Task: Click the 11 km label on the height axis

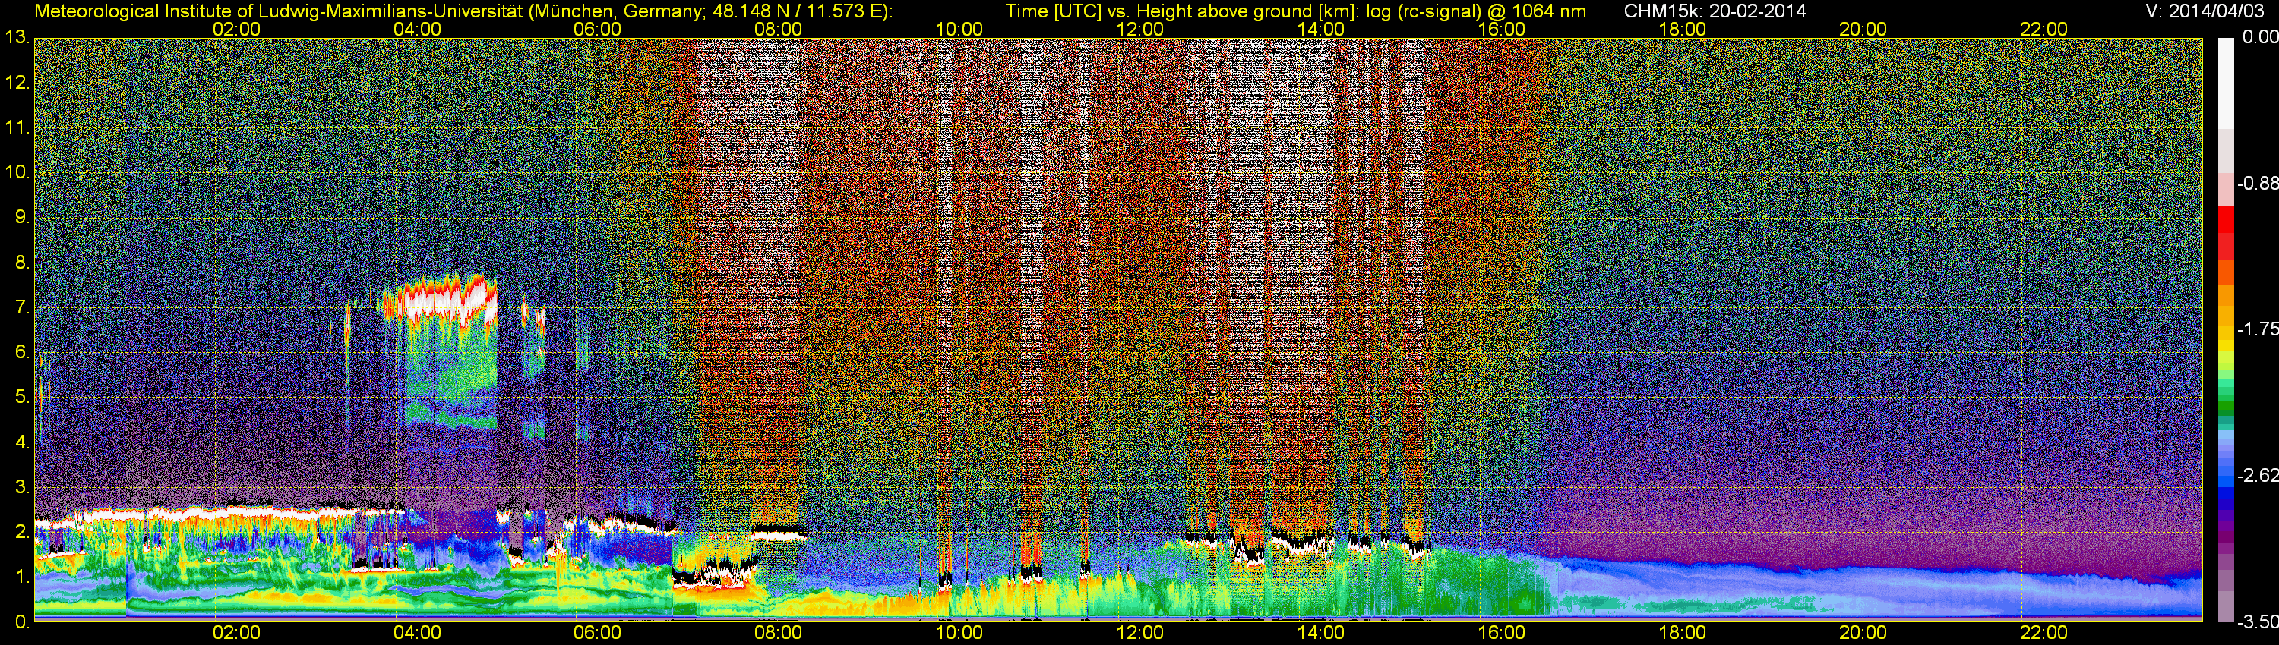Action: pos(16,128)
